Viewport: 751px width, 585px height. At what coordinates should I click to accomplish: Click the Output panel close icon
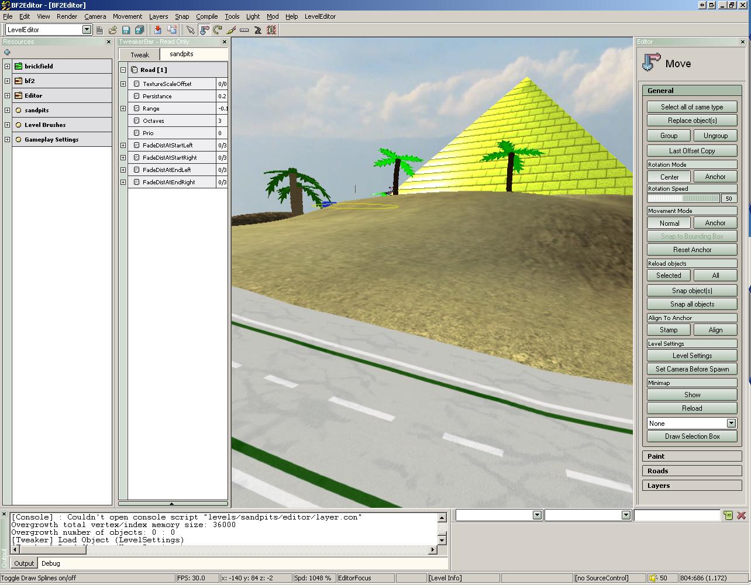tap(4, 514)
